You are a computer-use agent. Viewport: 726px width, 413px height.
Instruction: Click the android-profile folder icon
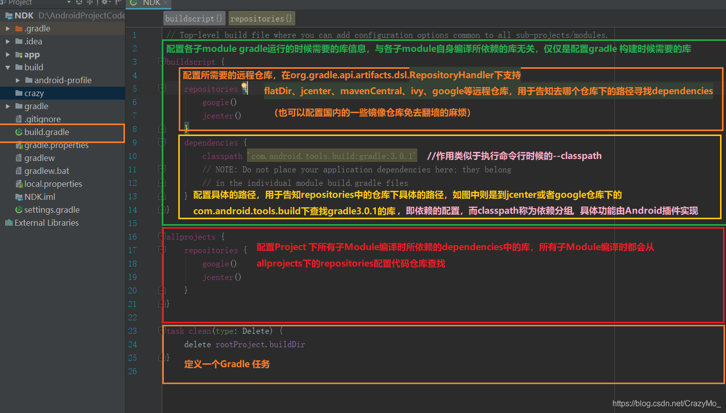click(29, 80)
